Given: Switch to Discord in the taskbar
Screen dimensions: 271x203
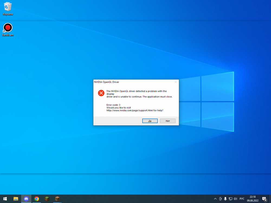Looking at the screenshot, I should pyautogui.click(x=26, y=199).
